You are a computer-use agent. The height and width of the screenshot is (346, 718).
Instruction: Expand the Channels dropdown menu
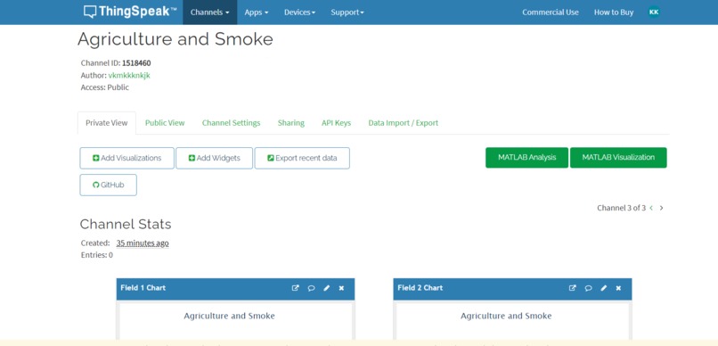(x=209, y=12)
